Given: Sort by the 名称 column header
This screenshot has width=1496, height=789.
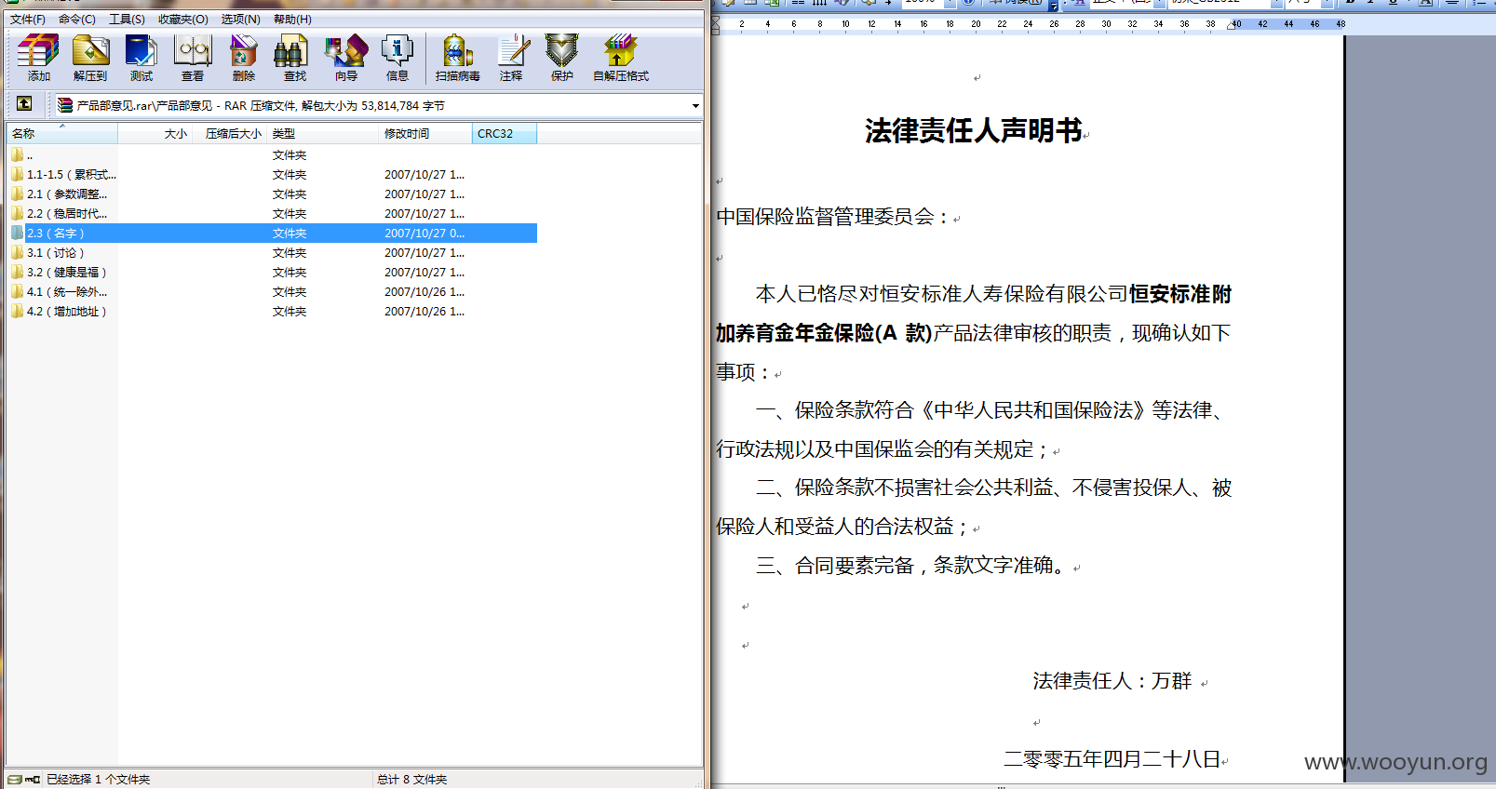Looking at the screenshot, I should 62,134.
